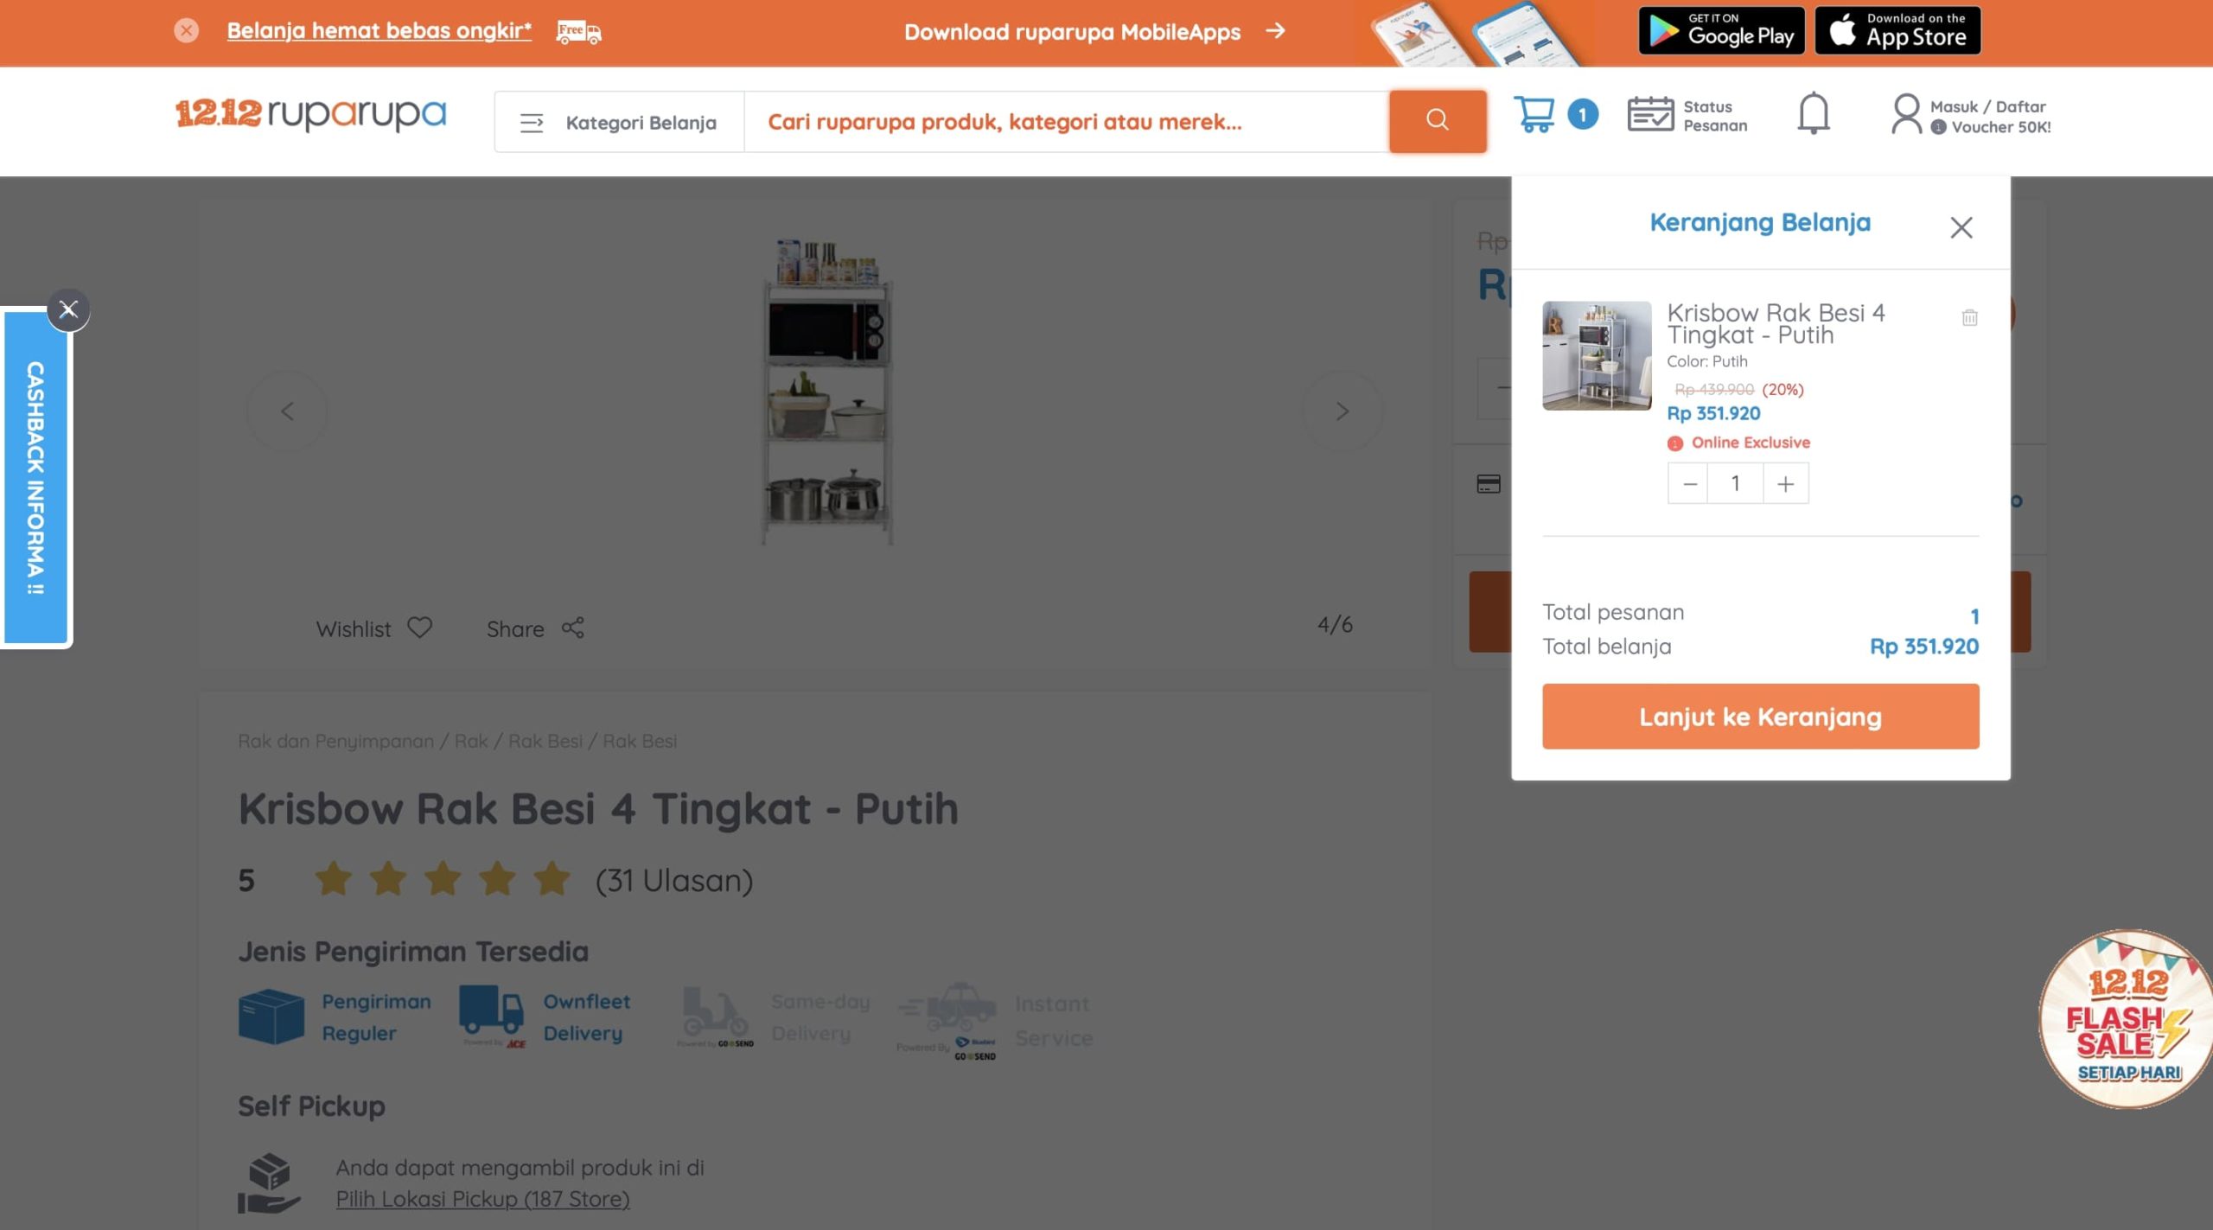This screenshot has height=1230, width=2213.
Task: Click the shopping cart icon in header
Action: (x=1534, y=114)
